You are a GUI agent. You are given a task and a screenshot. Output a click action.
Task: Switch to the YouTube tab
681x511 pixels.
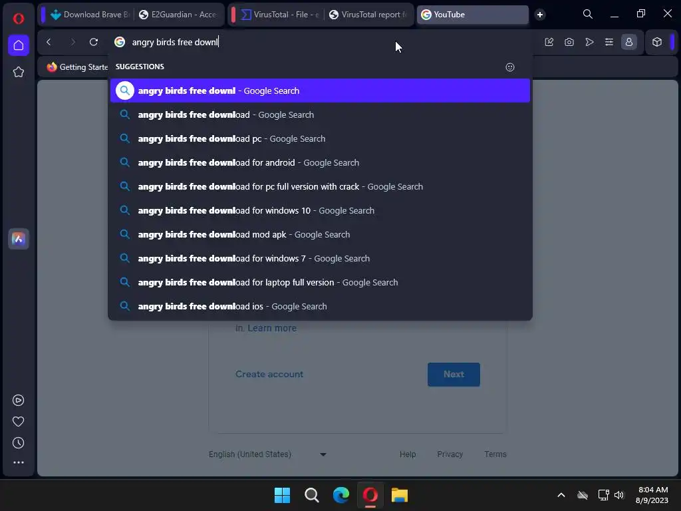point(473,15)
